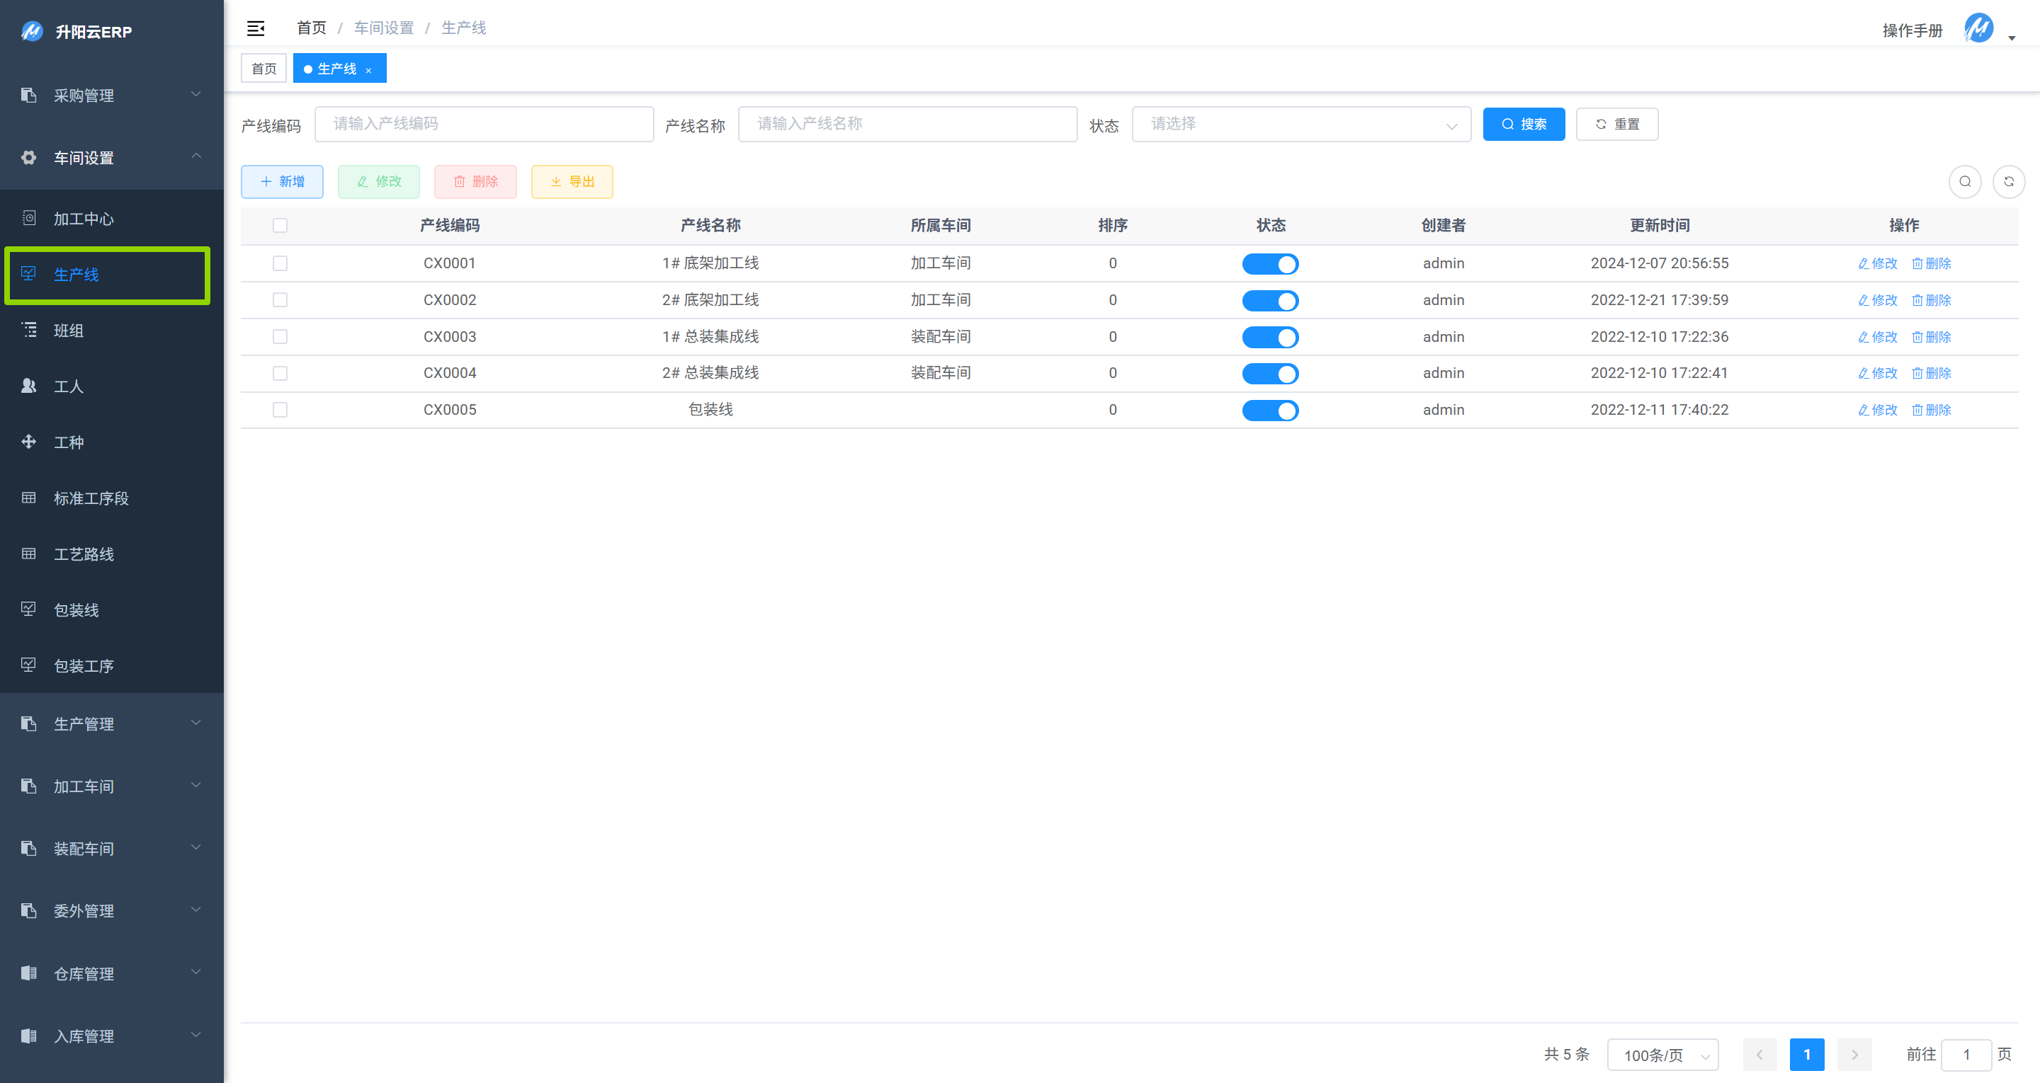Close the 生产线 tab with its x
The width and height of the screenshot is (2040, 1083).
click(x=368, y=71)
